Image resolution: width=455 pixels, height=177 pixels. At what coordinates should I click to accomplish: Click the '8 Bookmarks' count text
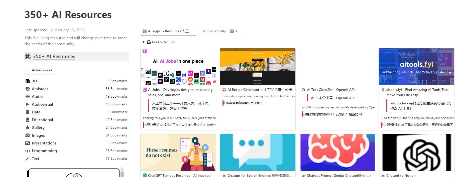pos(118,81)
